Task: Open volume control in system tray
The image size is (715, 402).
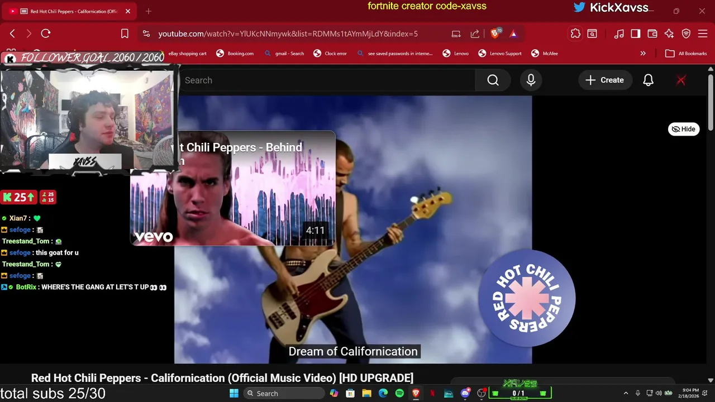Action: pyautogui.click(x=658, y=394)
